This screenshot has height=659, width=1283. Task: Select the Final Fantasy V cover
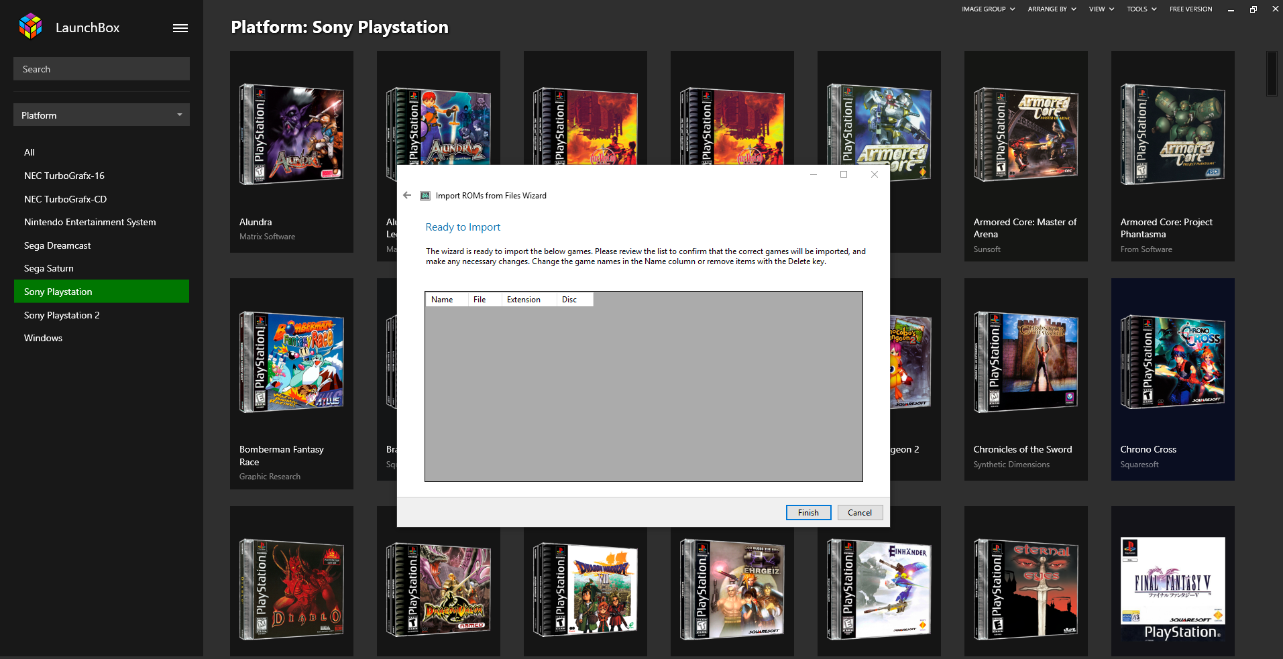point(1173,589)
